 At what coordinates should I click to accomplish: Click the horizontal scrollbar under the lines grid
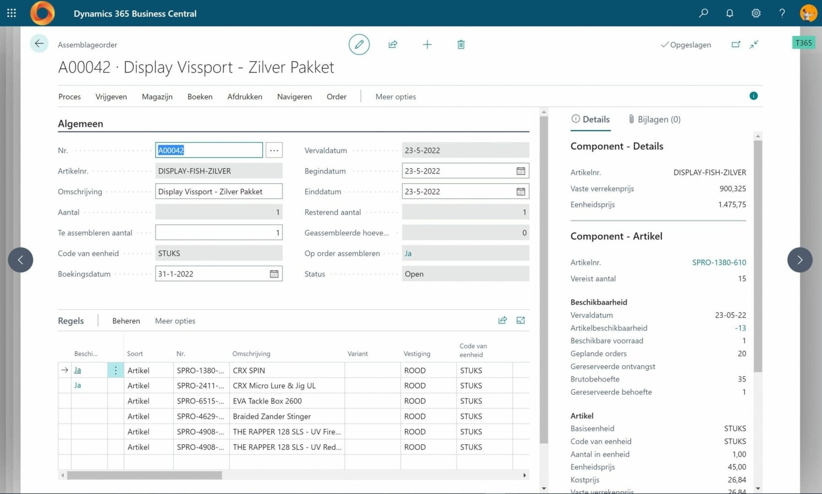click(x=145, y=476)
